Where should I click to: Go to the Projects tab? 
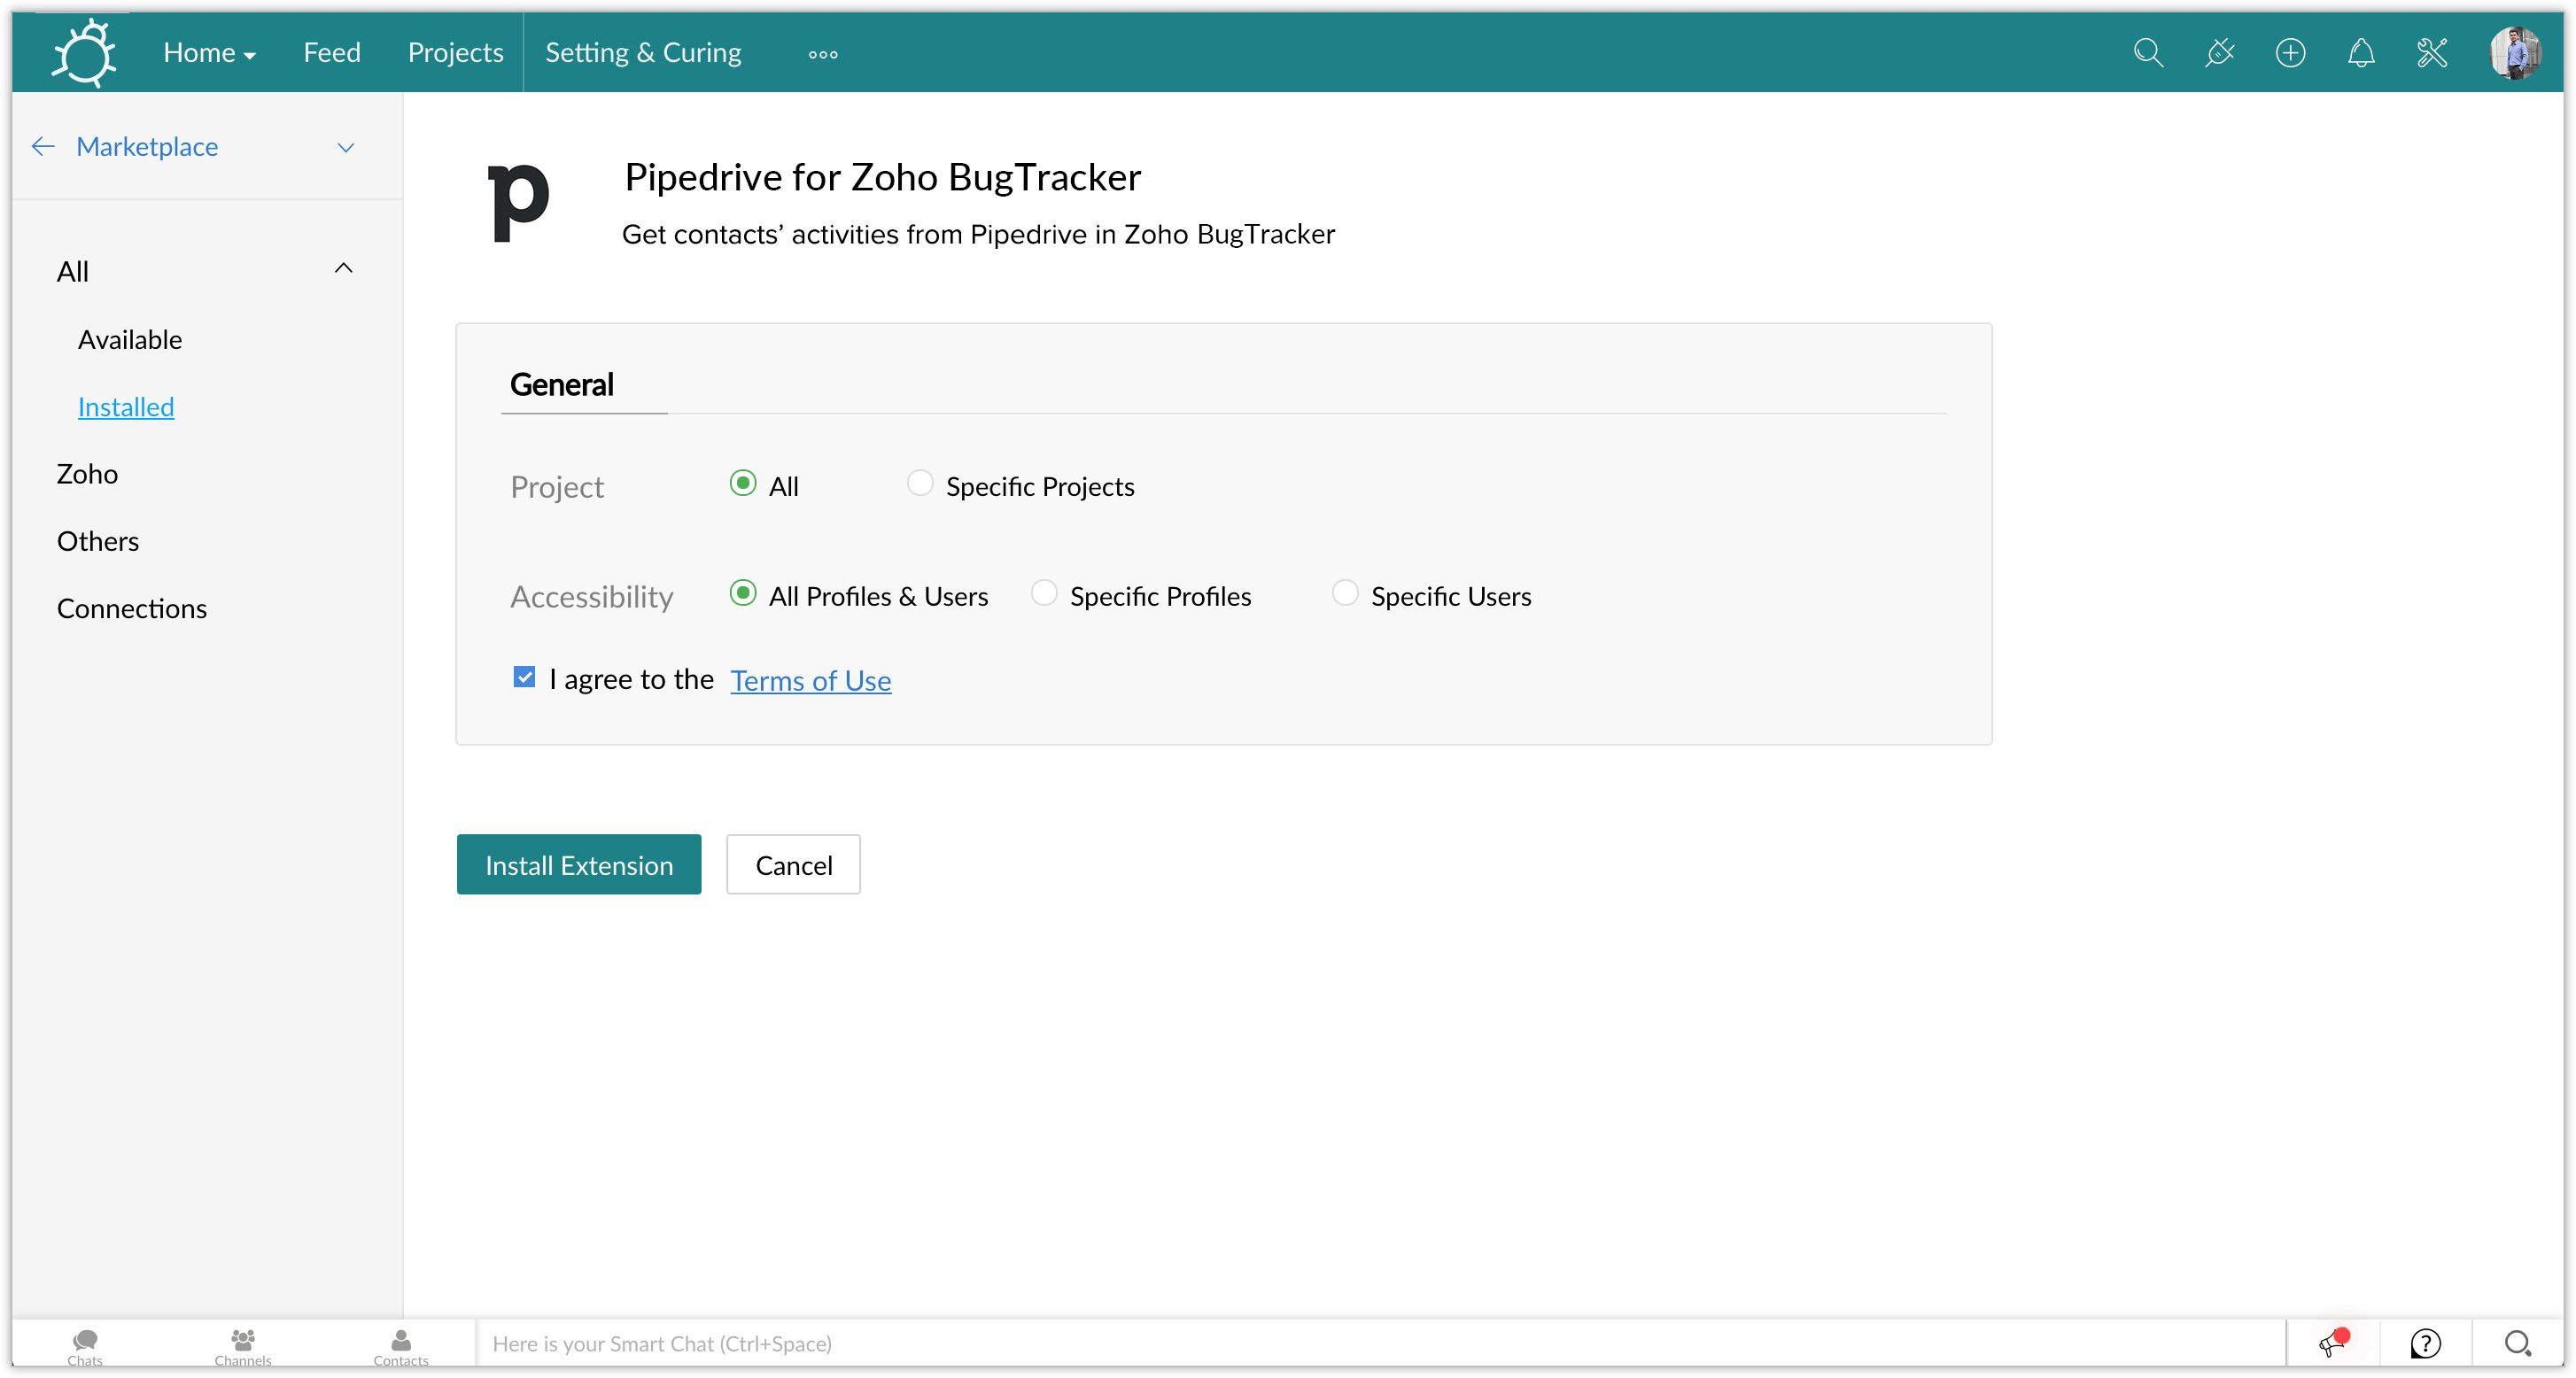(x=455, y=52)
